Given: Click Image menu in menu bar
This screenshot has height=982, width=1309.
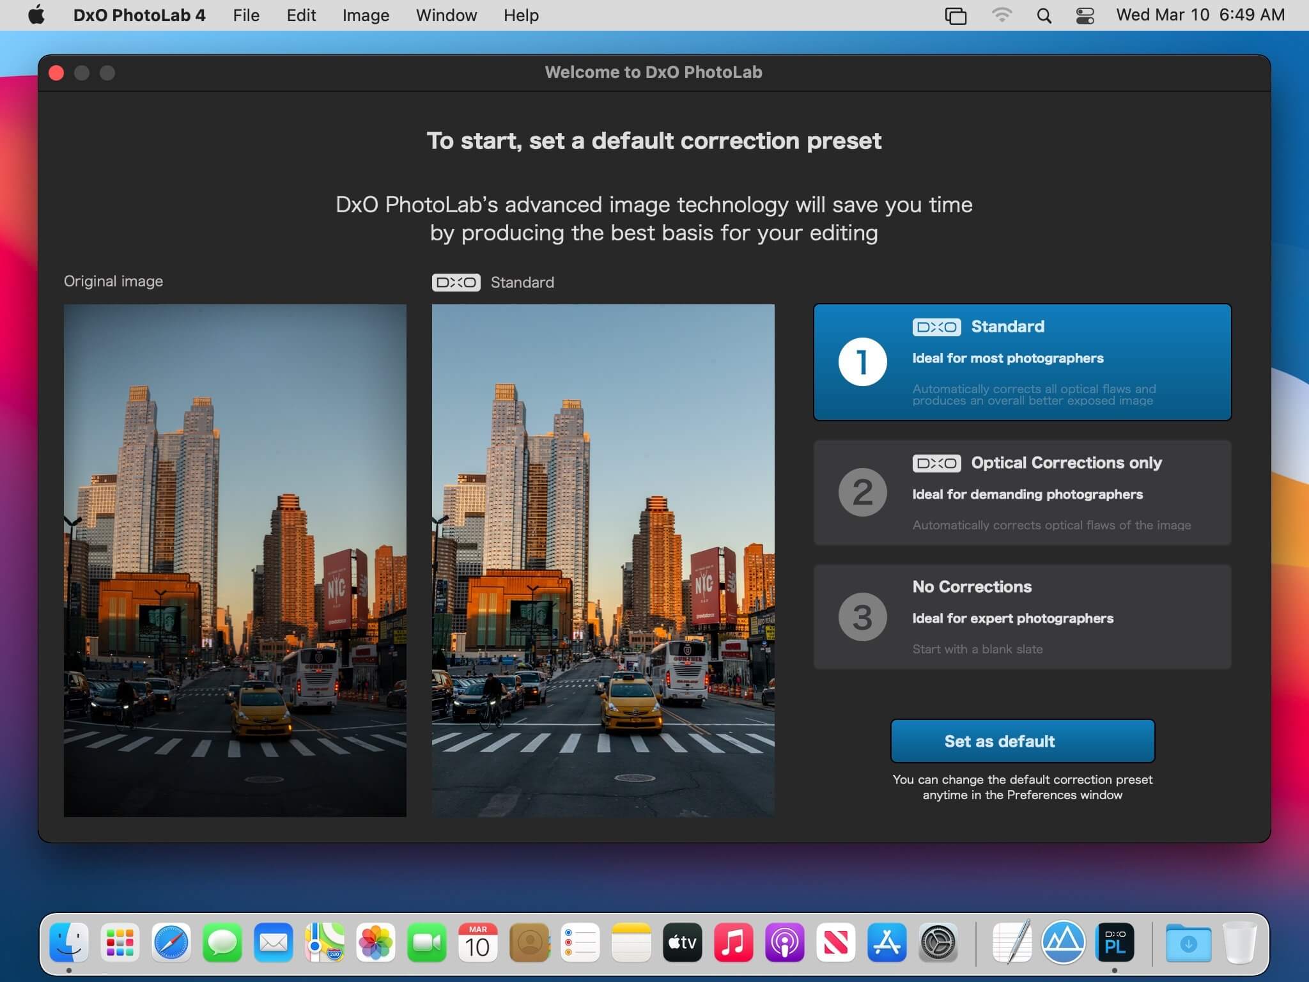Looking at the screenshot, I should point(365,15).
